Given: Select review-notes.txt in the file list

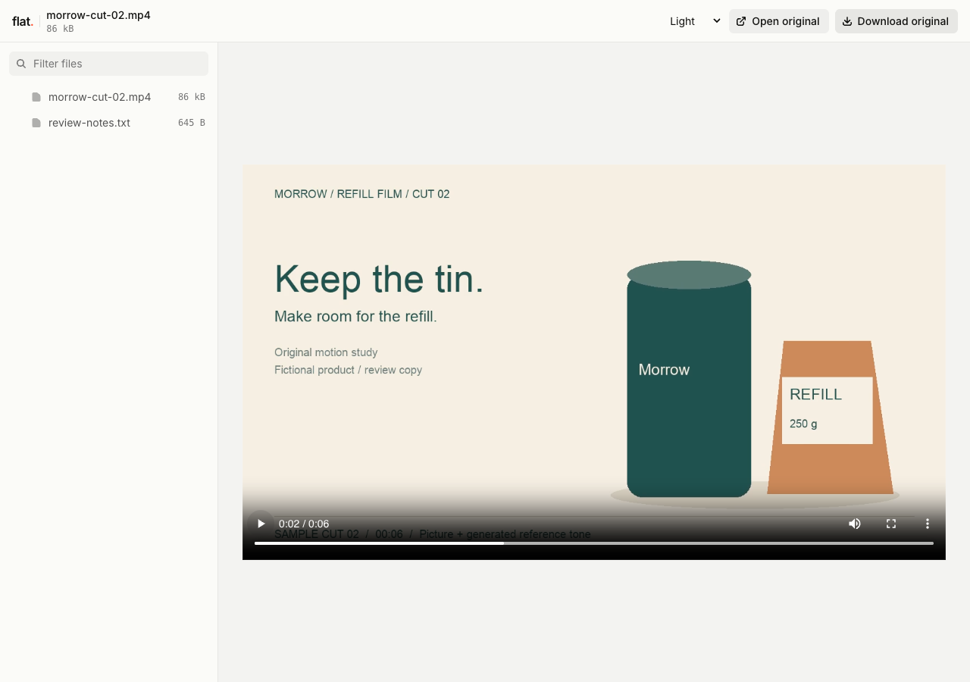Looking at the screenshot, I should pos(108,123).
